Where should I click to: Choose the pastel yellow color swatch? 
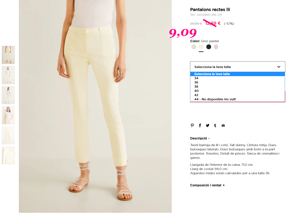pyautogui.click(x=201, y=47)
